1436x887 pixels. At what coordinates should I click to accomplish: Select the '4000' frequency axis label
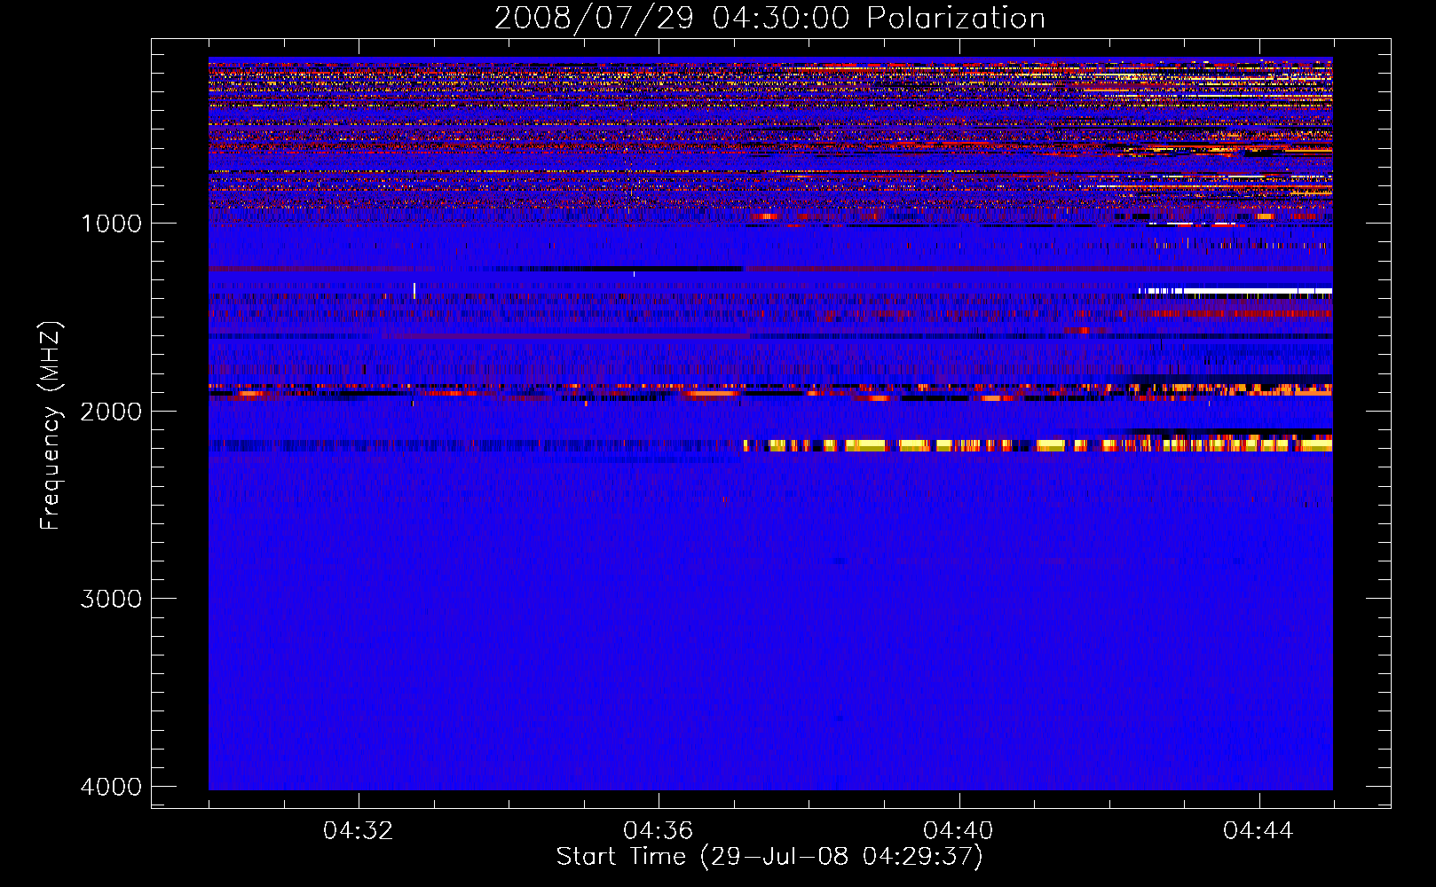point(111,787)
